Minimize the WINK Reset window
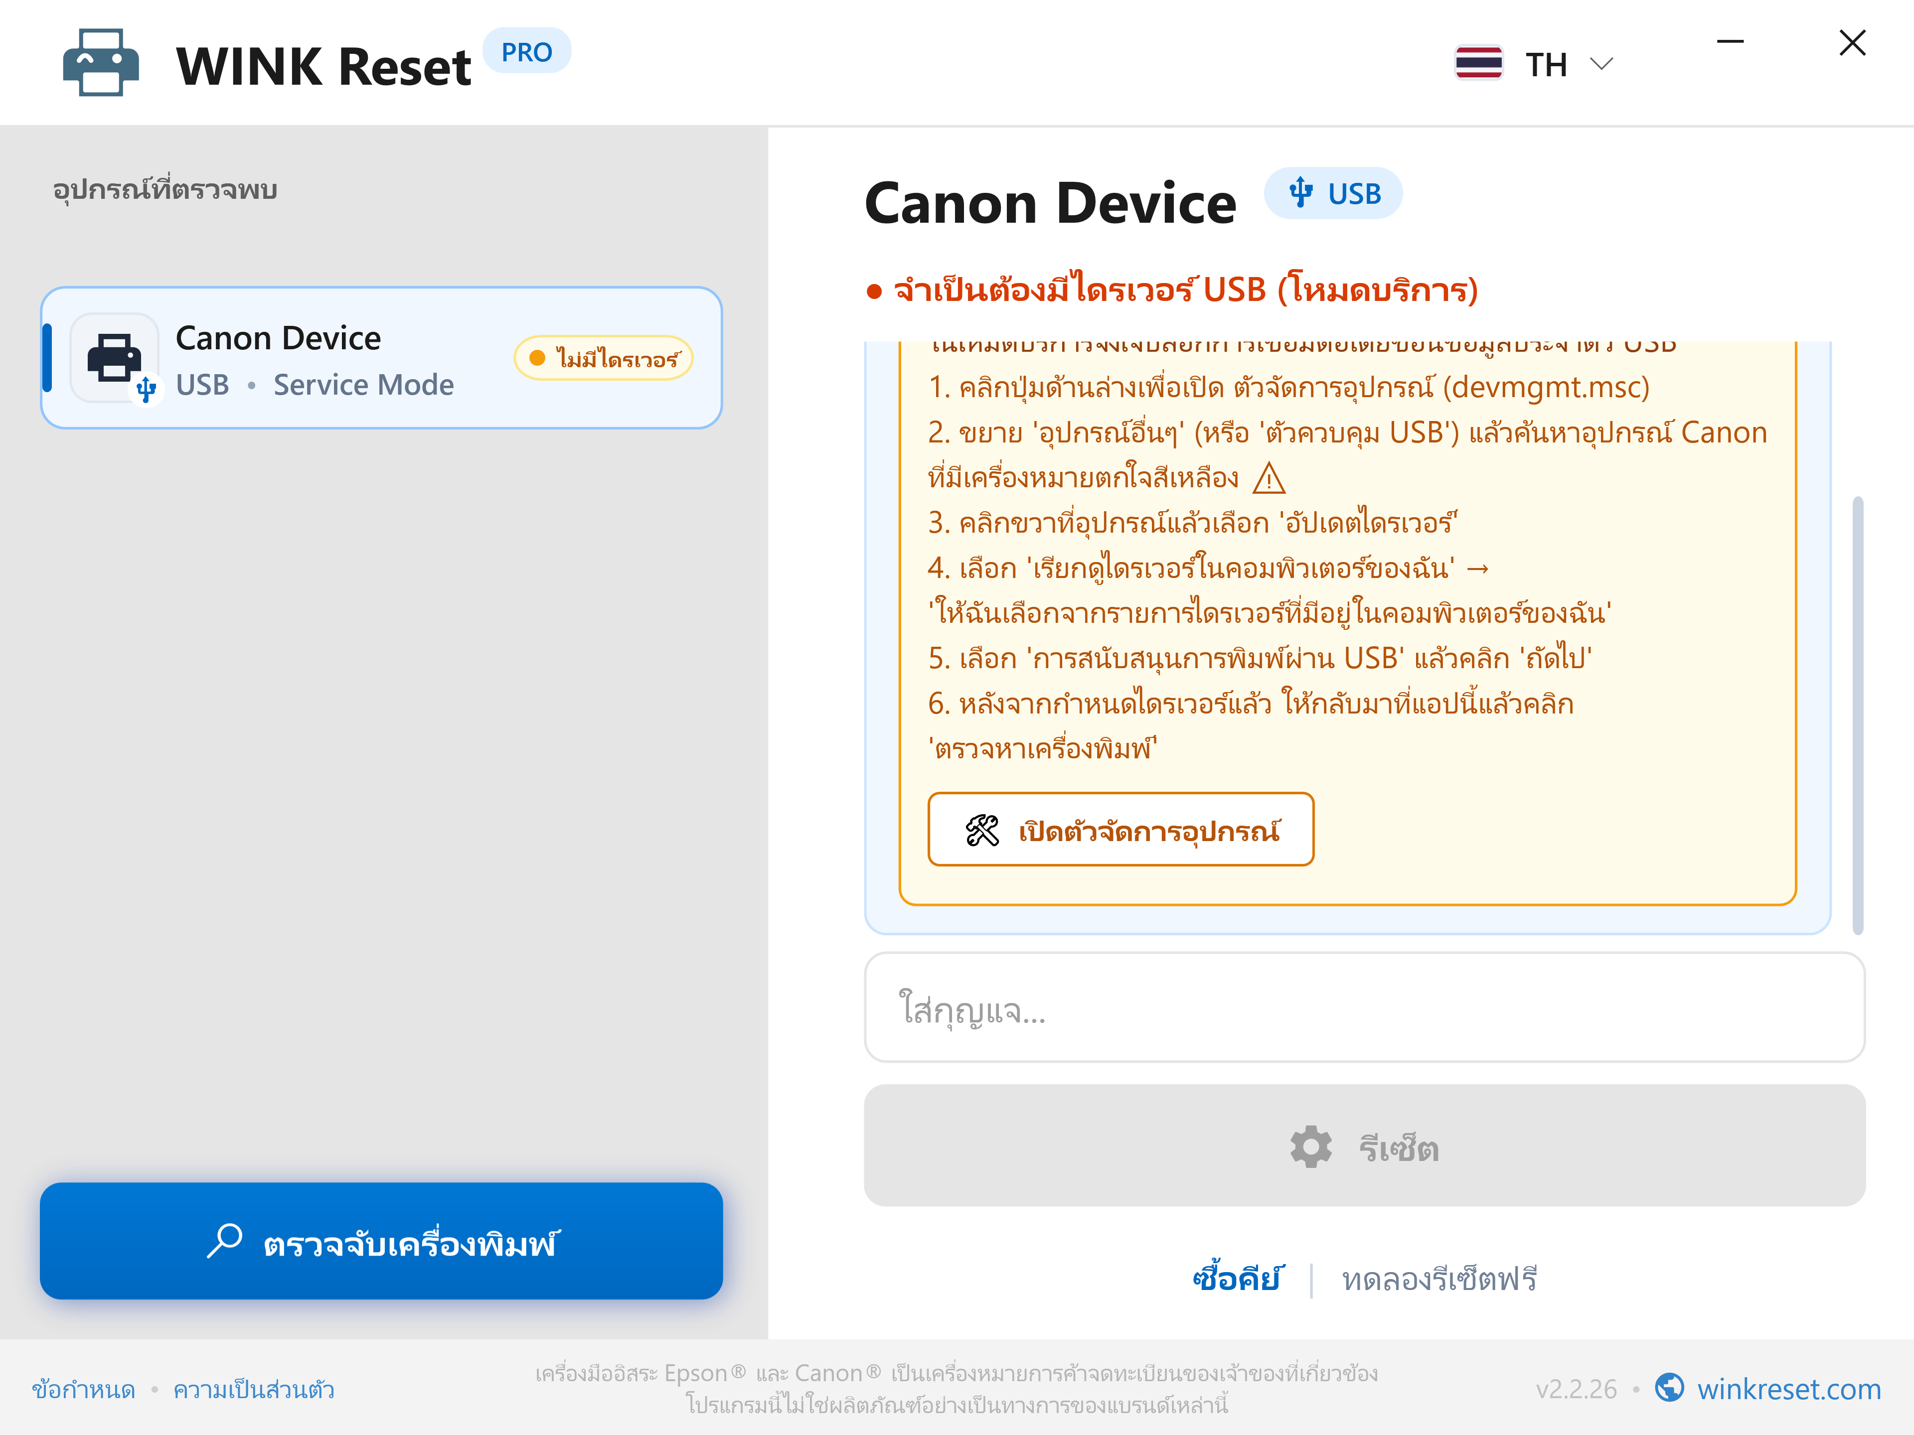Viewport: 1914px width, 1435px height. [x=1730, y=41]
